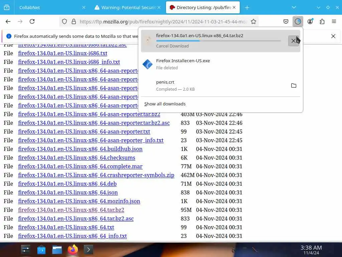Switch to Warning: Potential Security tab
The width and height of the screenshot is (342, 257).
127,7
